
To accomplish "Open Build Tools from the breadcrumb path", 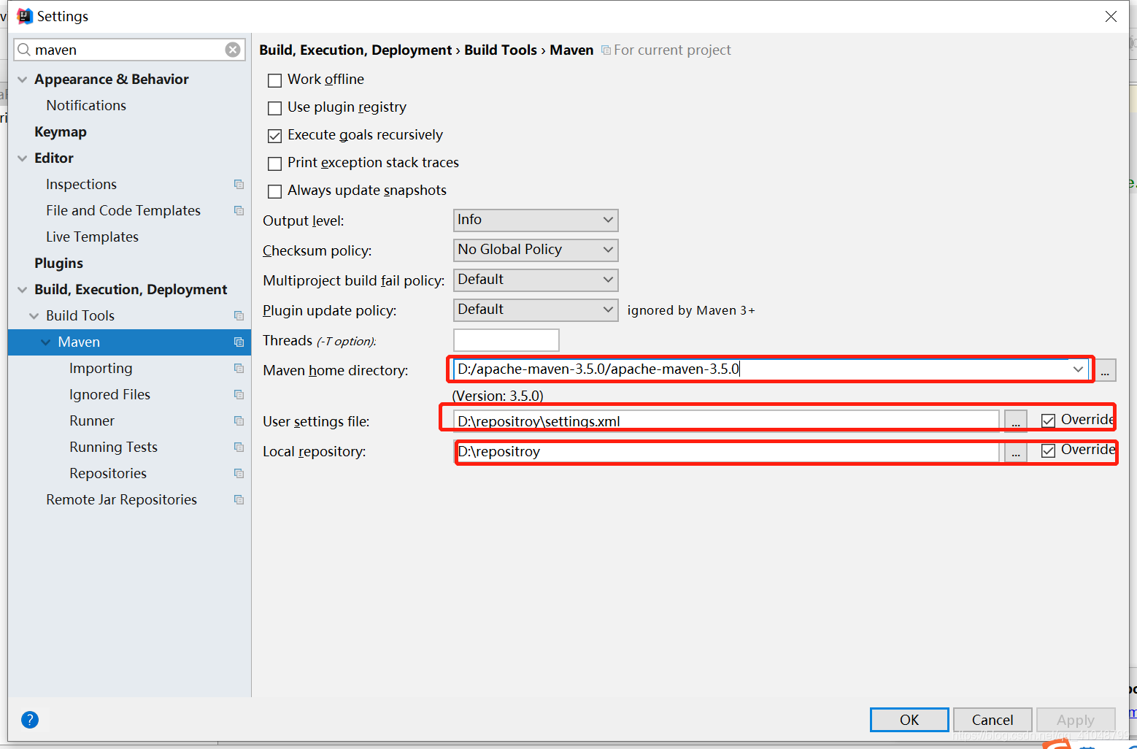I will click(x=501, y=50).
